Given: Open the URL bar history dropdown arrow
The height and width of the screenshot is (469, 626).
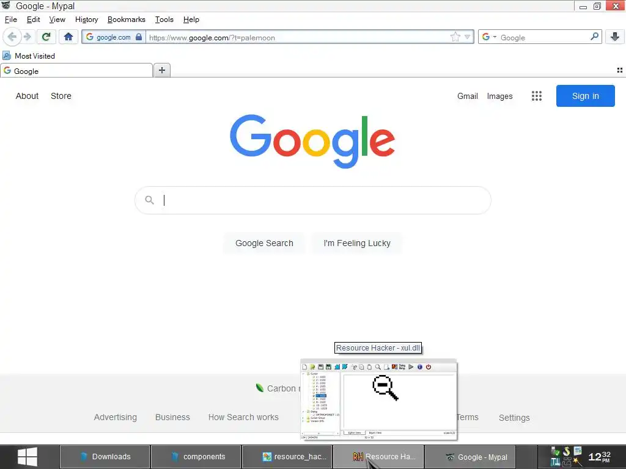Looking at the screenshot, I should click(467, 37).
